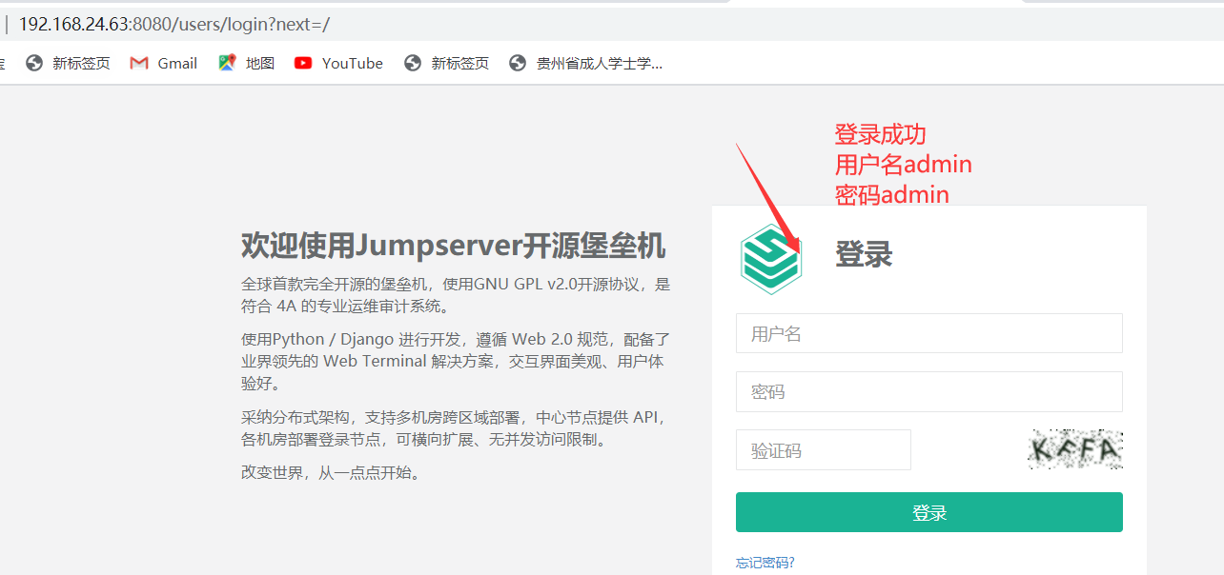Viewport: 1224px width, 575px height.
Task: Open the 地图 maps bookmark
Action: [x=247, y=63]
